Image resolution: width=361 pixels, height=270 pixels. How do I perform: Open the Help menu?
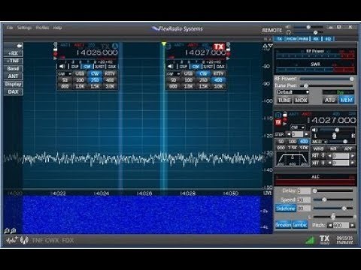57,28
